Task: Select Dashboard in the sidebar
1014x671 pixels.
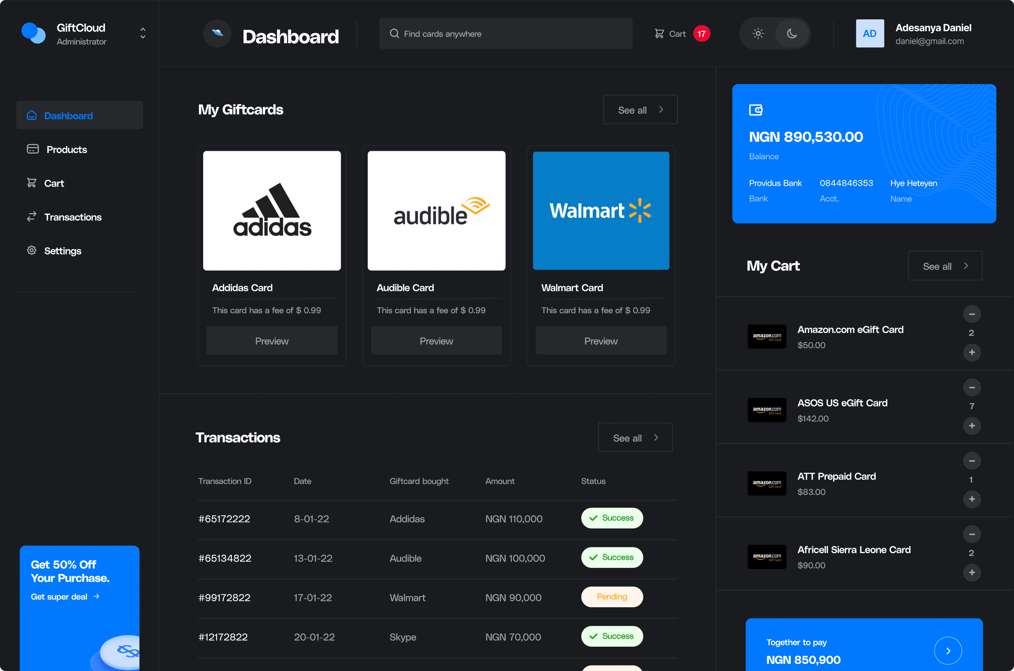Action: pos(79,115)
